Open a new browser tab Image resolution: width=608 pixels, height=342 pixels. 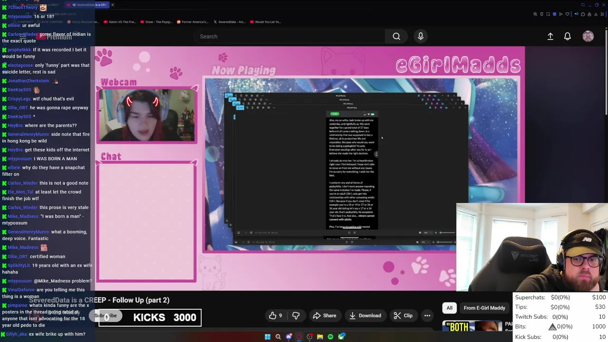[113, 5]
